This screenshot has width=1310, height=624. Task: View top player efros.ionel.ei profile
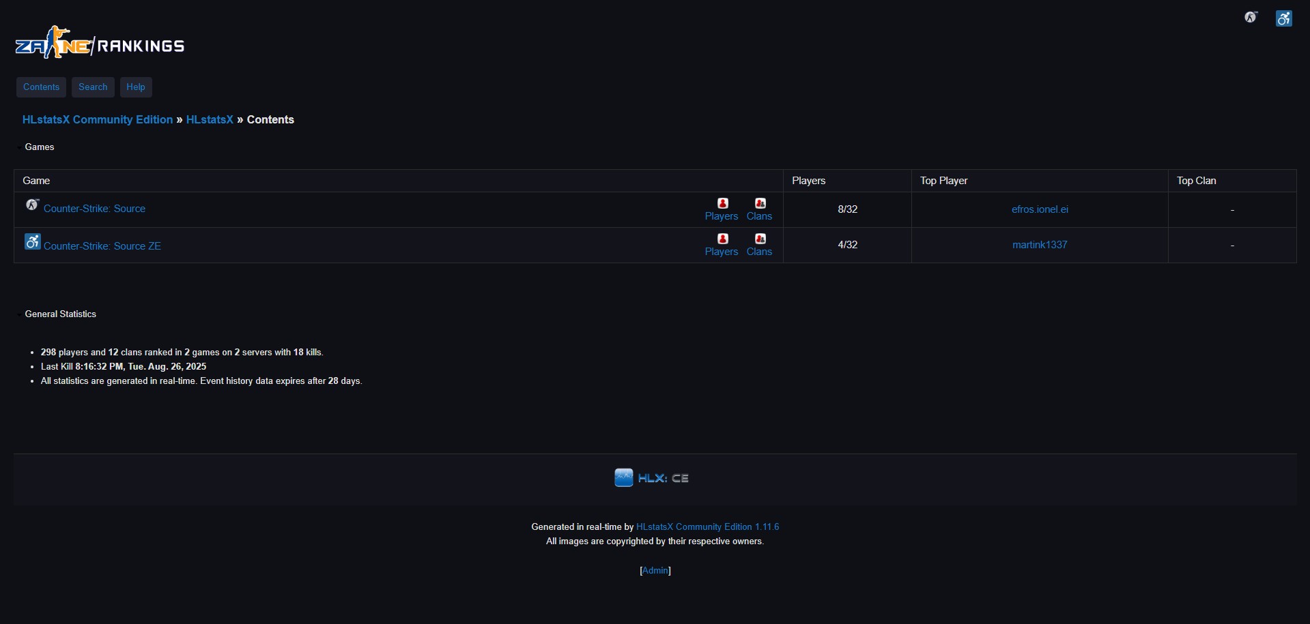point(1040,209)
